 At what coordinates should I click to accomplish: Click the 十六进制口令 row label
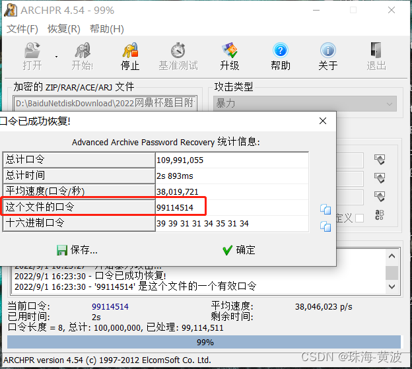pyautogui.click(x=79, y=223)
